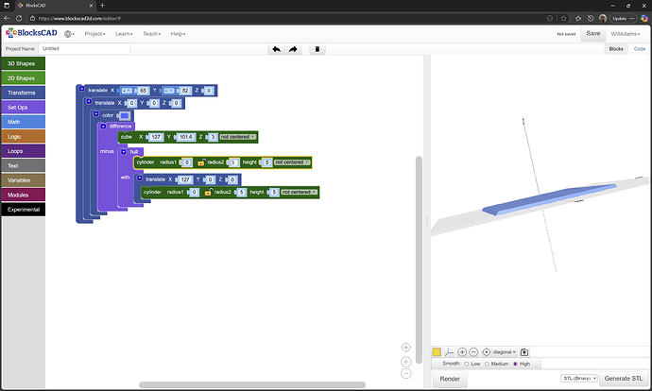
Task: Click the color block square mutator icon
Action: (96, 114)
